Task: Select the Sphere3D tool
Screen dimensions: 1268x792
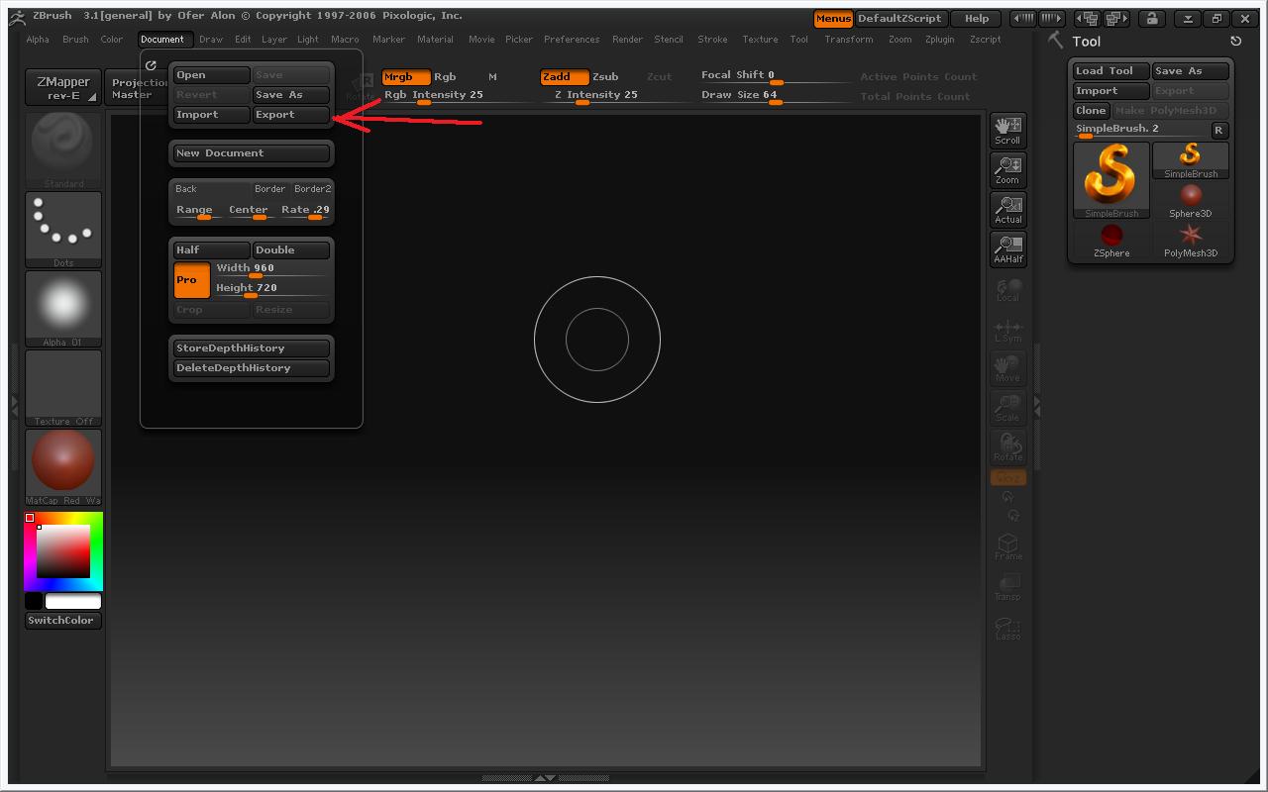Action: tap(1191, 200)
